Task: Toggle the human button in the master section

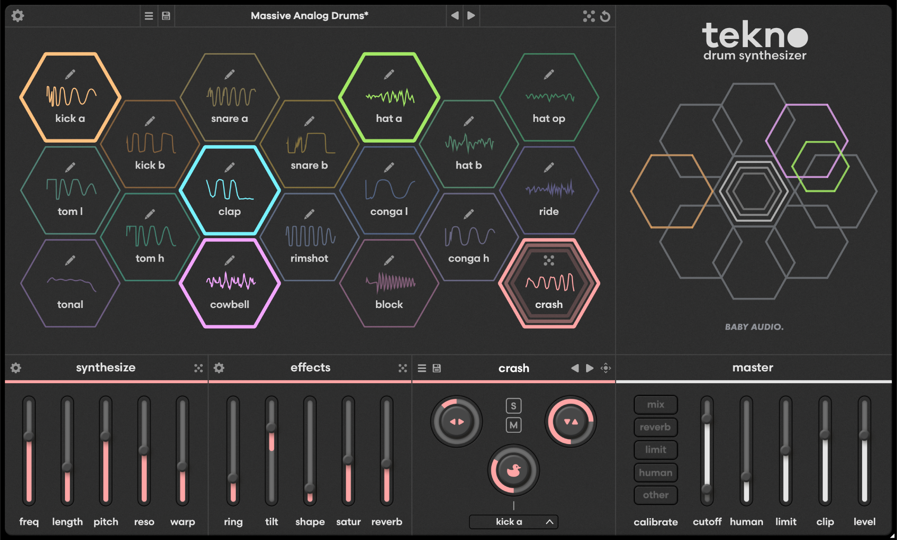Action: (x=655, y=473)
